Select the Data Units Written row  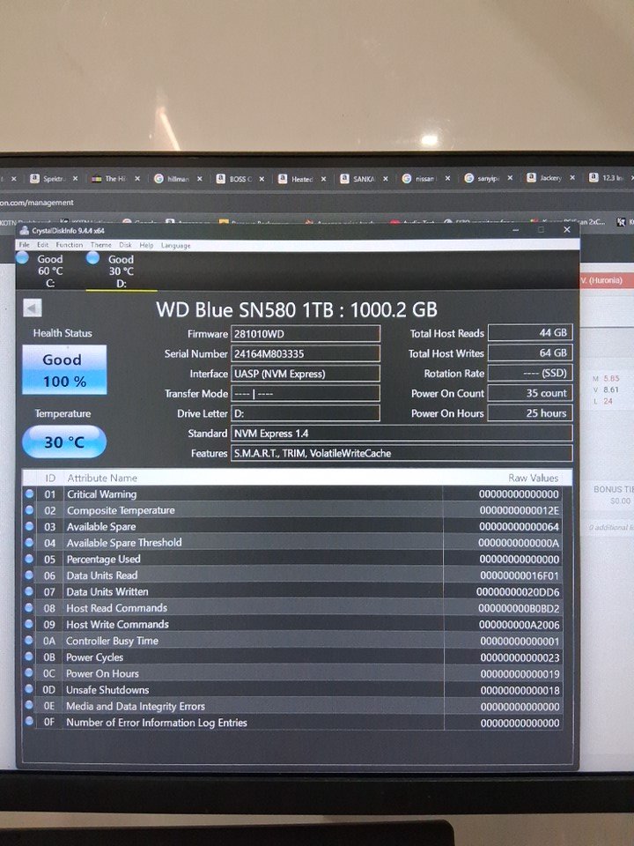coord(291,591)
